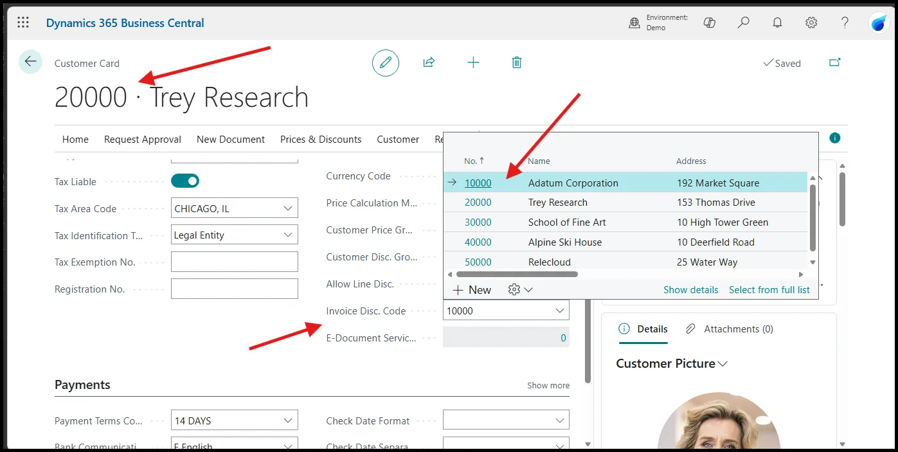Click the lookup vertical scrollbar
Image resolution: width=898 pixels, height=452 pixels.
pyautogui.click(x=813, y=217)
